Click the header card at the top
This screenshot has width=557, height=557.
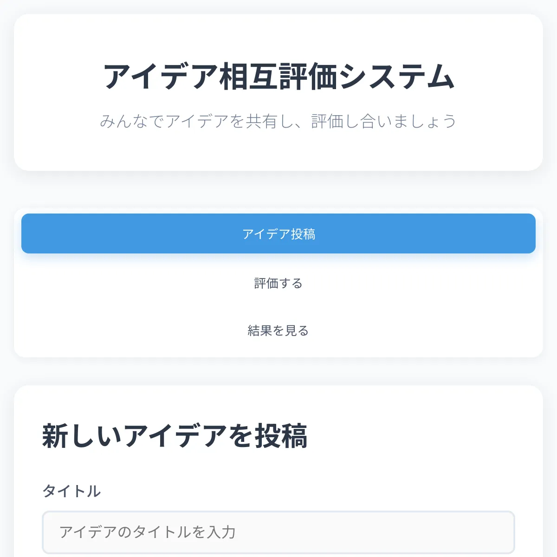[x=278, y=93]
